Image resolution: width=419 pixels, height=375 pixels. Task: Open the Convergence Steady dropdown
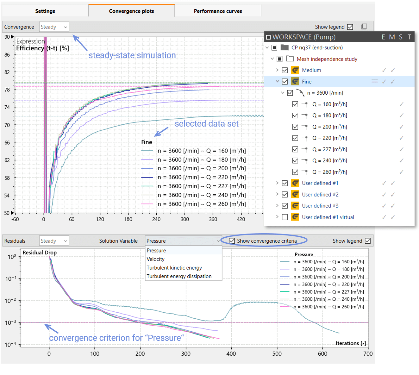pos(54,27)
